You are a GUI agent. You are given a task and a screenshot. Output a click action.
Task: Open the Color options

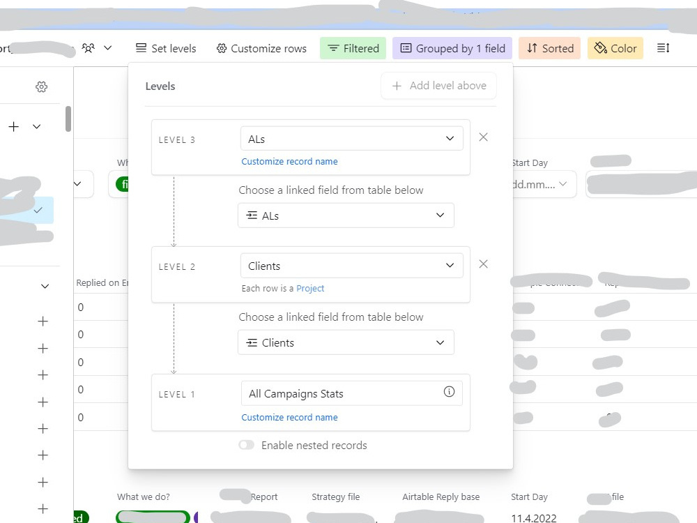[615, 48]
